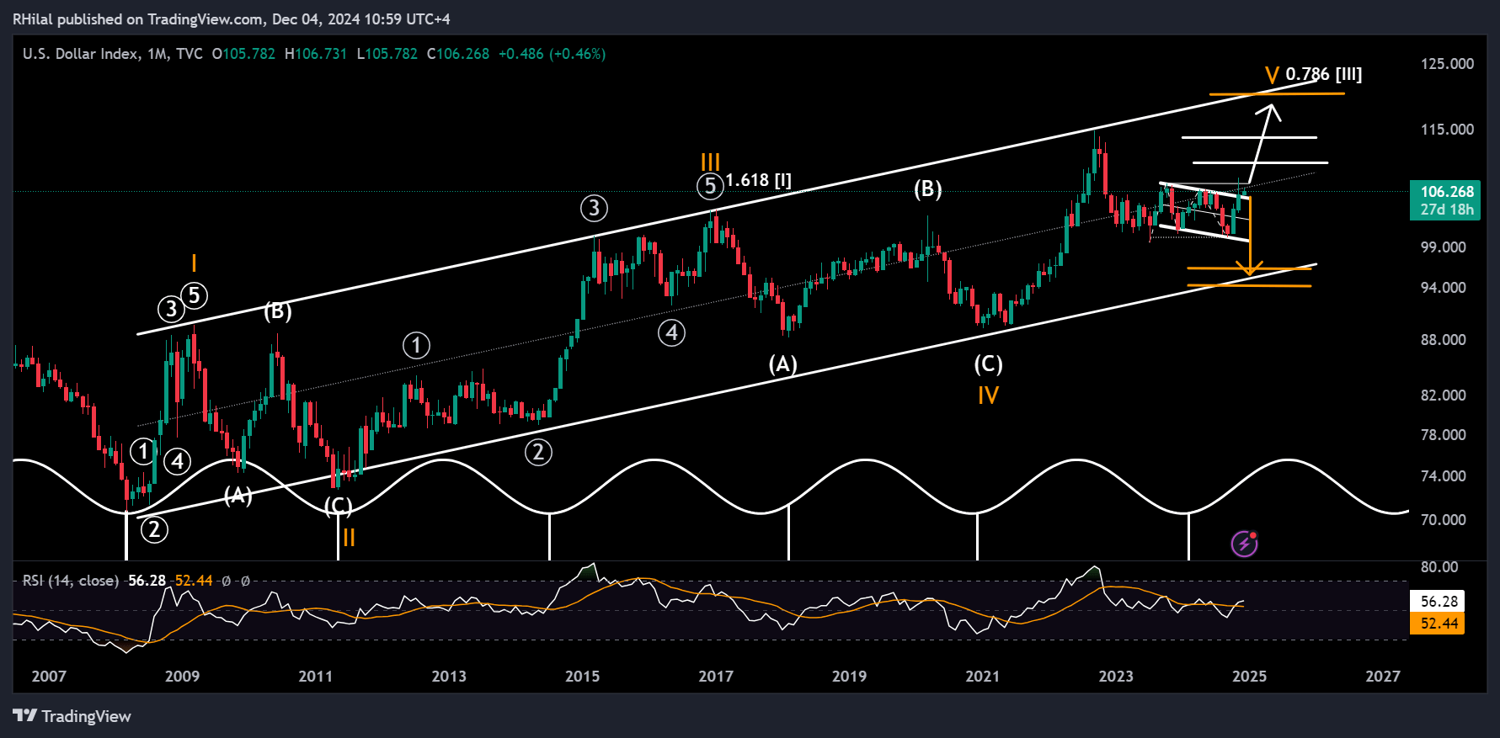The height and width of the screenshot is (738, 1500).
Task: Click the 2019 time axis label
Action: point(849,677)
